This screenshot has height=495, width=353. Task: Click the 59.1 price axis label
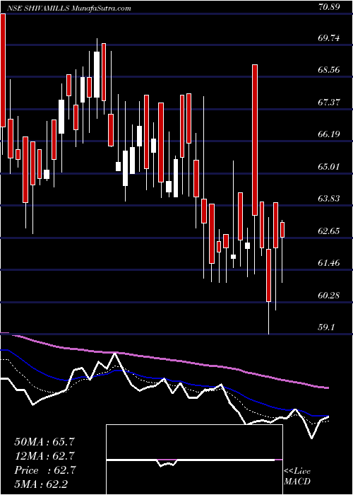pos(326,327)
